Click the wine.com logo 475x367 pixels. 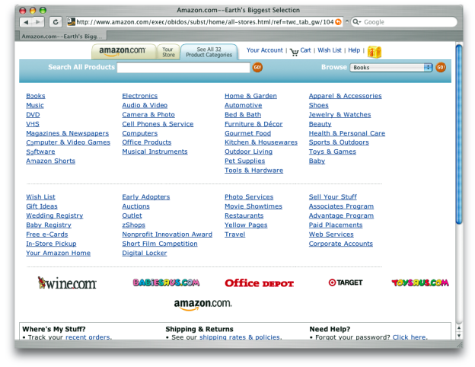point(67,282)
